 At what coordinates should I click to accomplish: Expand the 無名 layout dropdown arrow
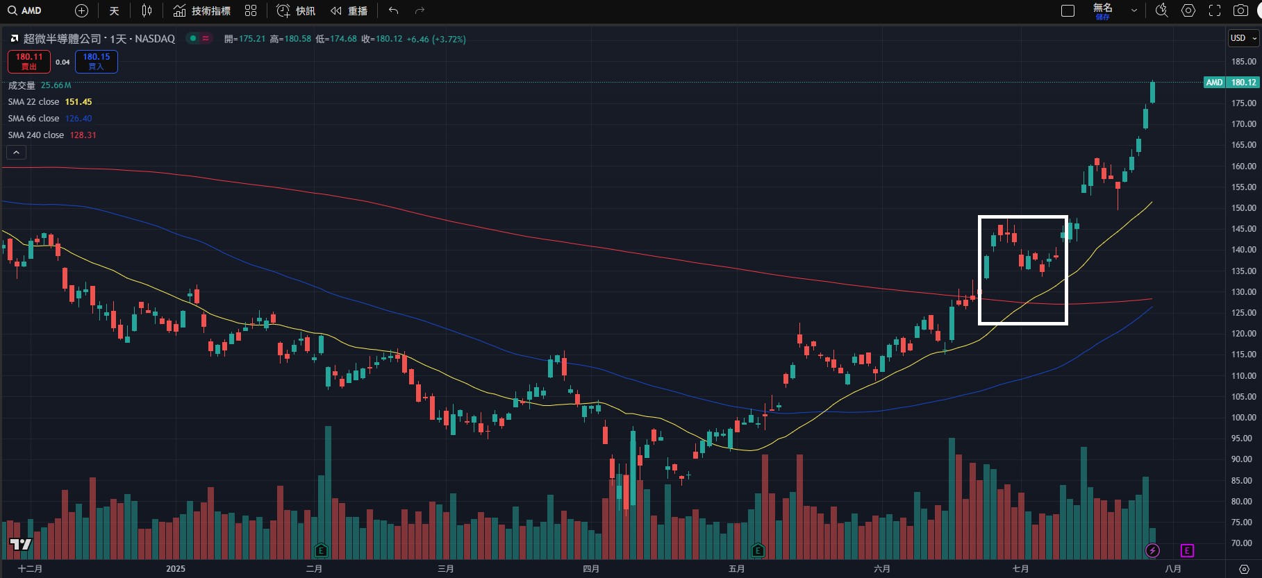pyautogui.click(x=1134, y=10)
